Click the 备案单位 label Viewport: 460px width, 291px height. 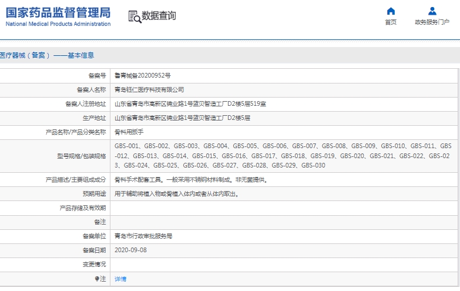click(94, 236)
